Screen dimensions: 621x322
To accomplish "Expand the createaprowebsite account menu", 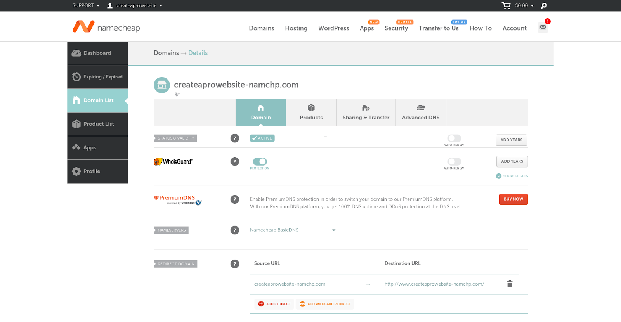I will click(x=139, y=5).
